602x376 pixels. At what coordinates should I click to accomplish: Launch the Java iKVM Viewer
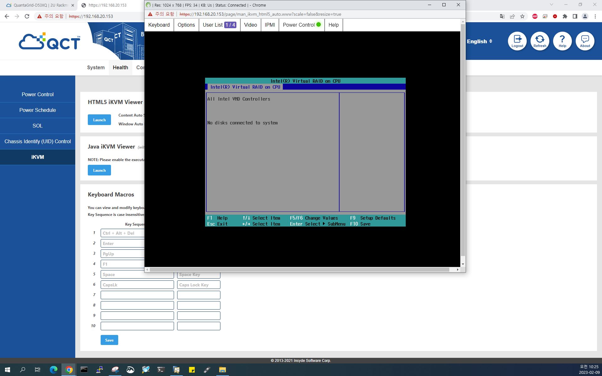[99, 170]
